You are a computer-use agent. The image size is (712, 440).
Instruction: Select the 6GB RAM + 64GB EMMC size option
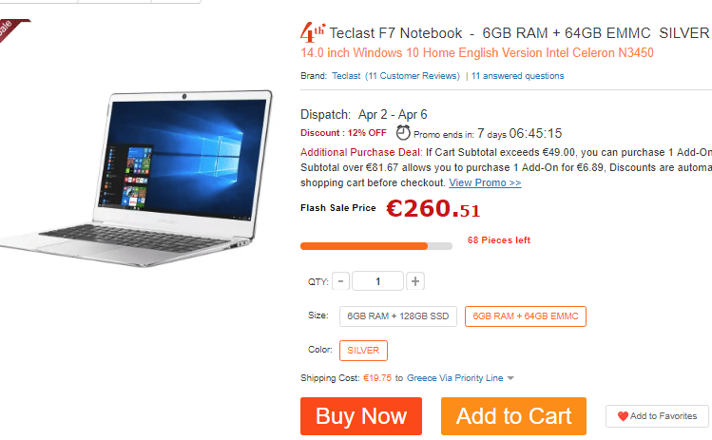[x=526, y=316]
